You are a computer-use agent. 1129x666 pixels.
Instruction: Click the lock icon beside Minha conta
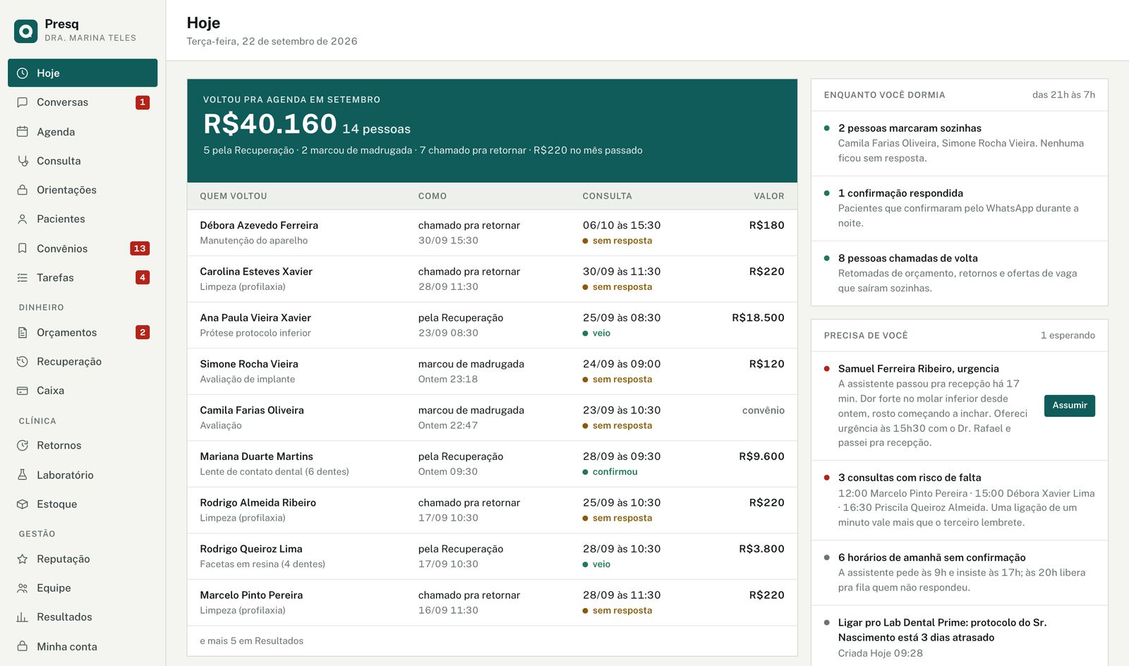click(23, 646)
